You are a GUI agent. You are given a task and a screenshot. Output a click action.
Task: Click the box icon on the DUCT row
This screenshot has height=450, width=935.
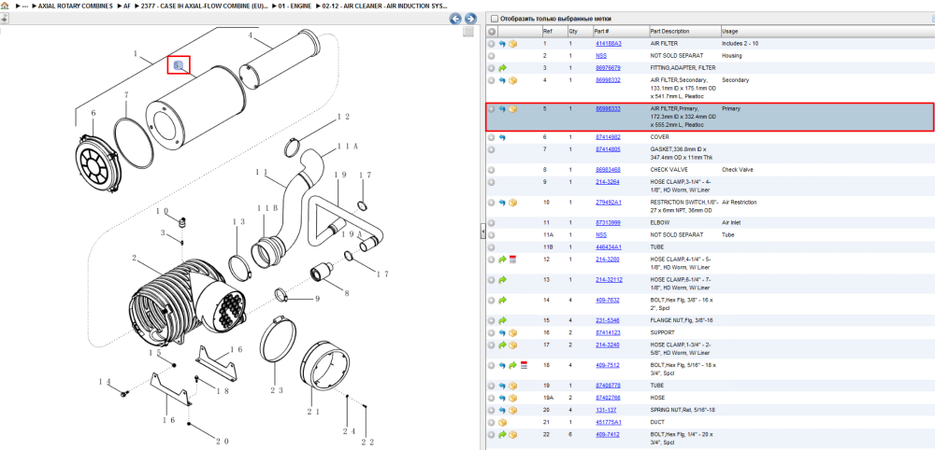tap(502, 422)
